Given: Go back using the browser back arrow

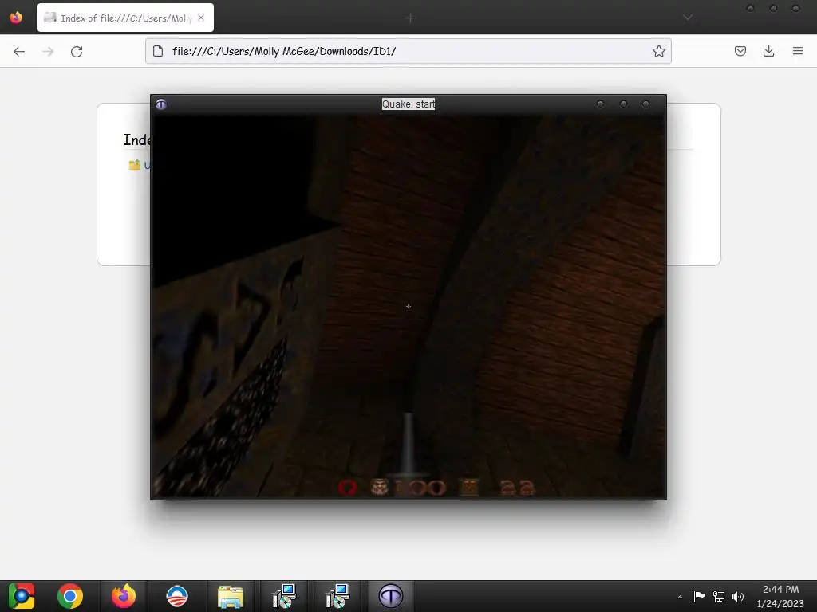Looking at the screenshot, I should [19, 51].
